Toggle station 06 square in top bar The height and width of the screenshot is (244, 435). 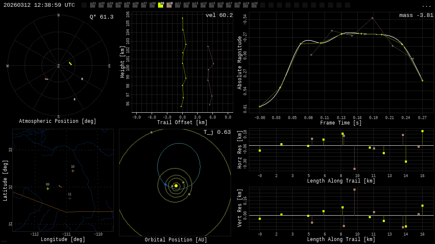135,5
